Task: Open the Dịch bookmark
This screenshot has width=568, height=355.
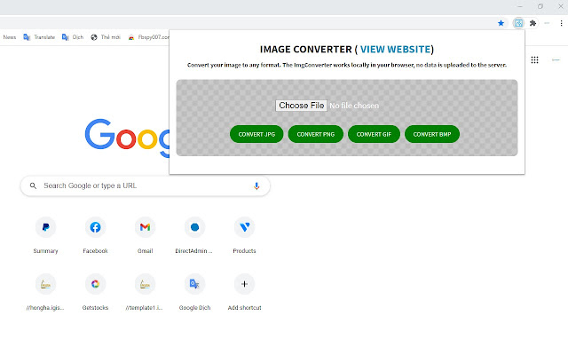Action: point(73,37)
